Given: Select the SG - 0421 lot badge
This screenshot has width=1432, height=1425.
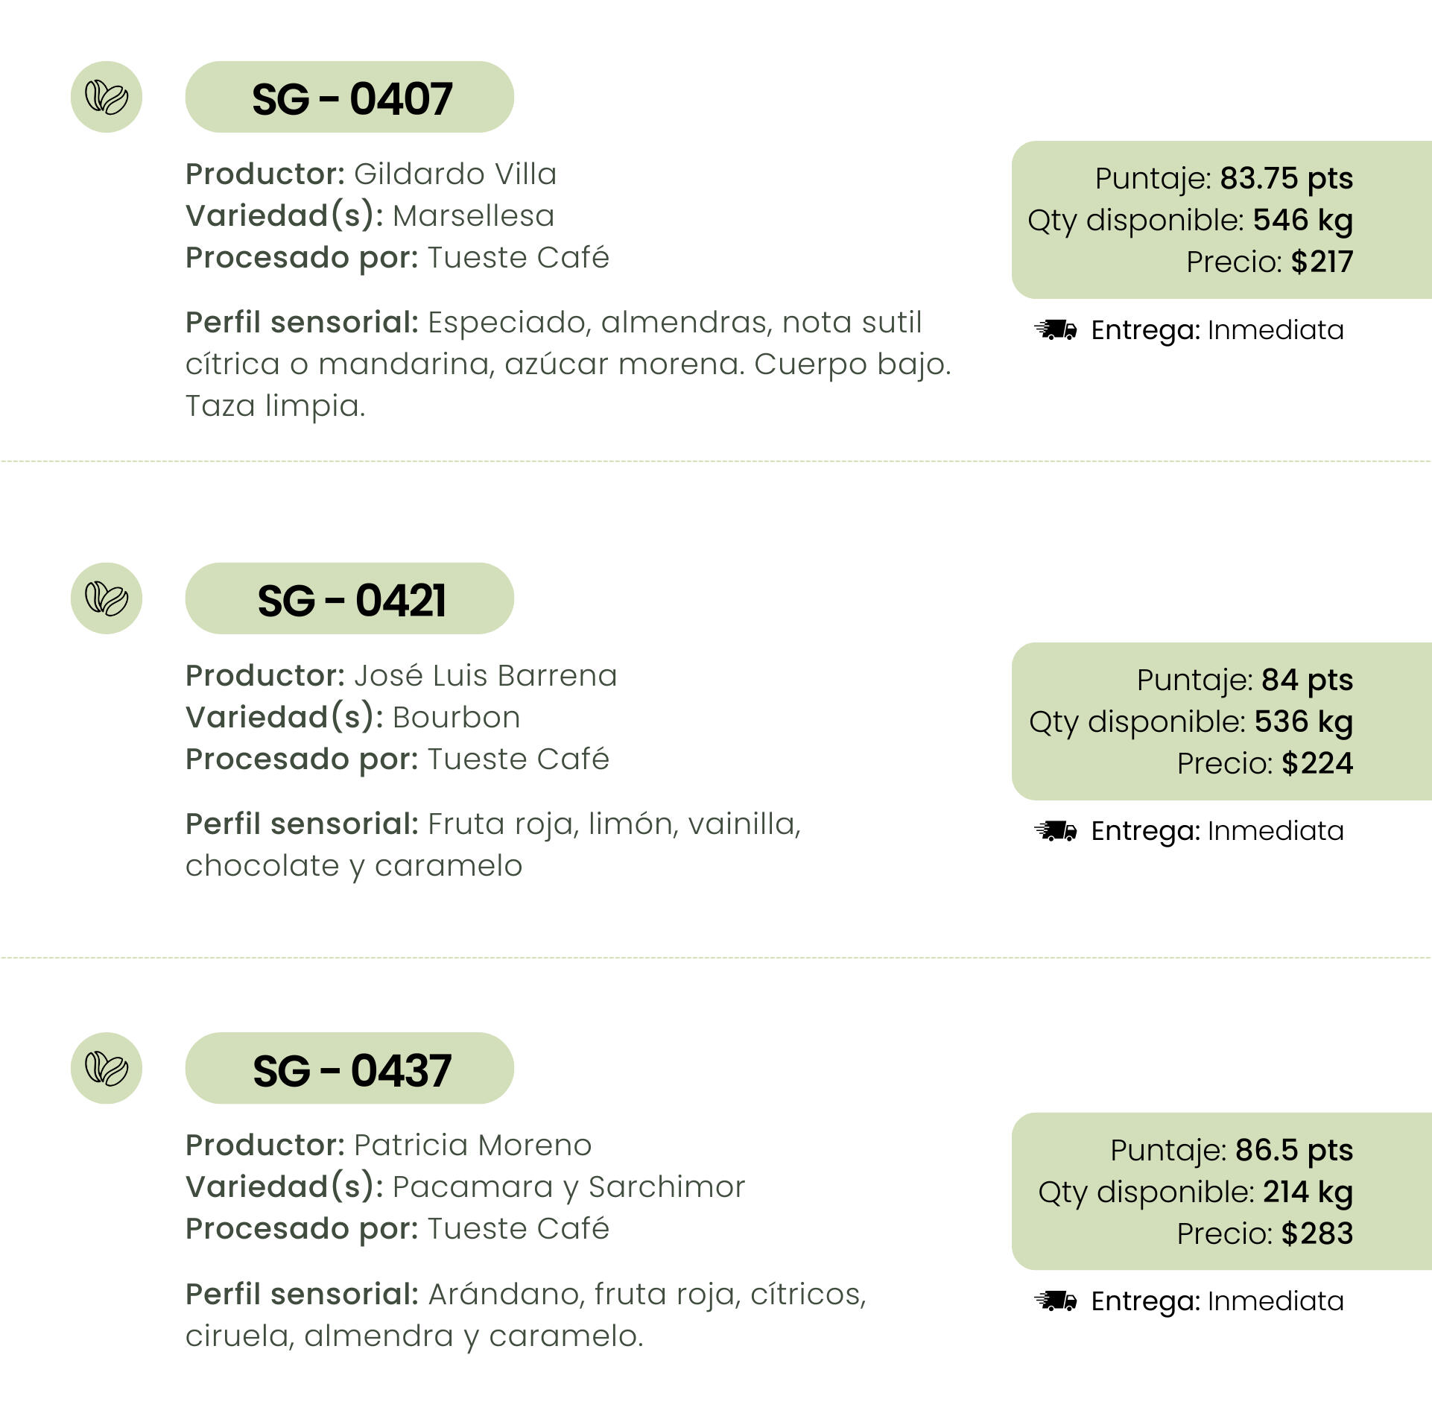Looking at the screenshot, I should pos(349,598).
